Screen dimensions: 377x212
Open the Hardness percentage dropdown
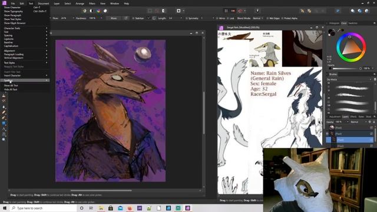(x=101, y=18)
